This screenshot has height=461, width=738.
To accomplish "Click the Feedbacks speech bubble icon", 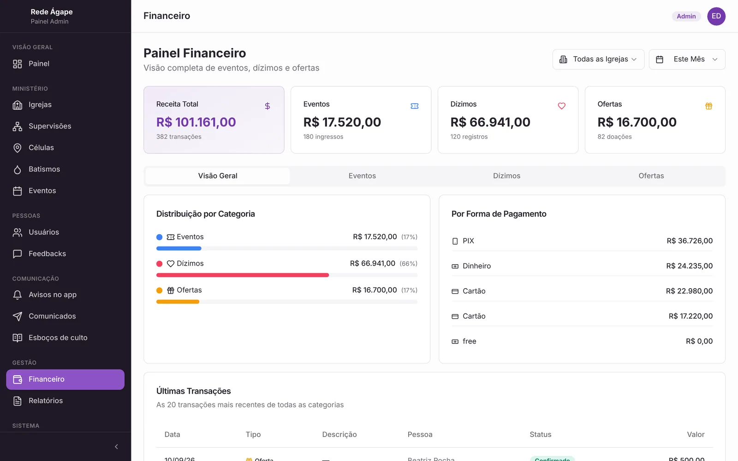I will (x=18, y=254).
